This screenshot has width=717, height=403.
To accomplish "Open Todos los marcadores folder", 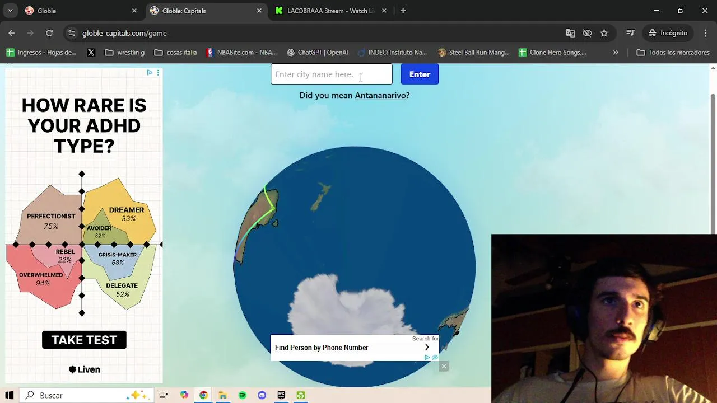I will click(x=673, y=53).
